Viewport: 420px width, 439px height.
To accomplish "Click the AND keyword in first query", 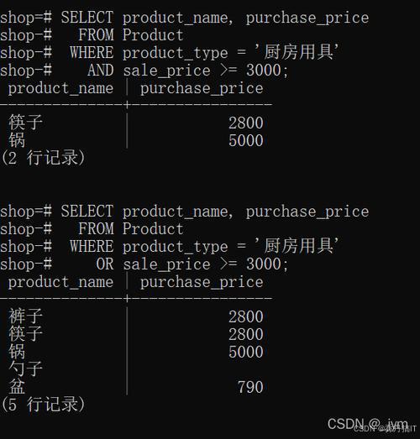I will pos(100,70).
